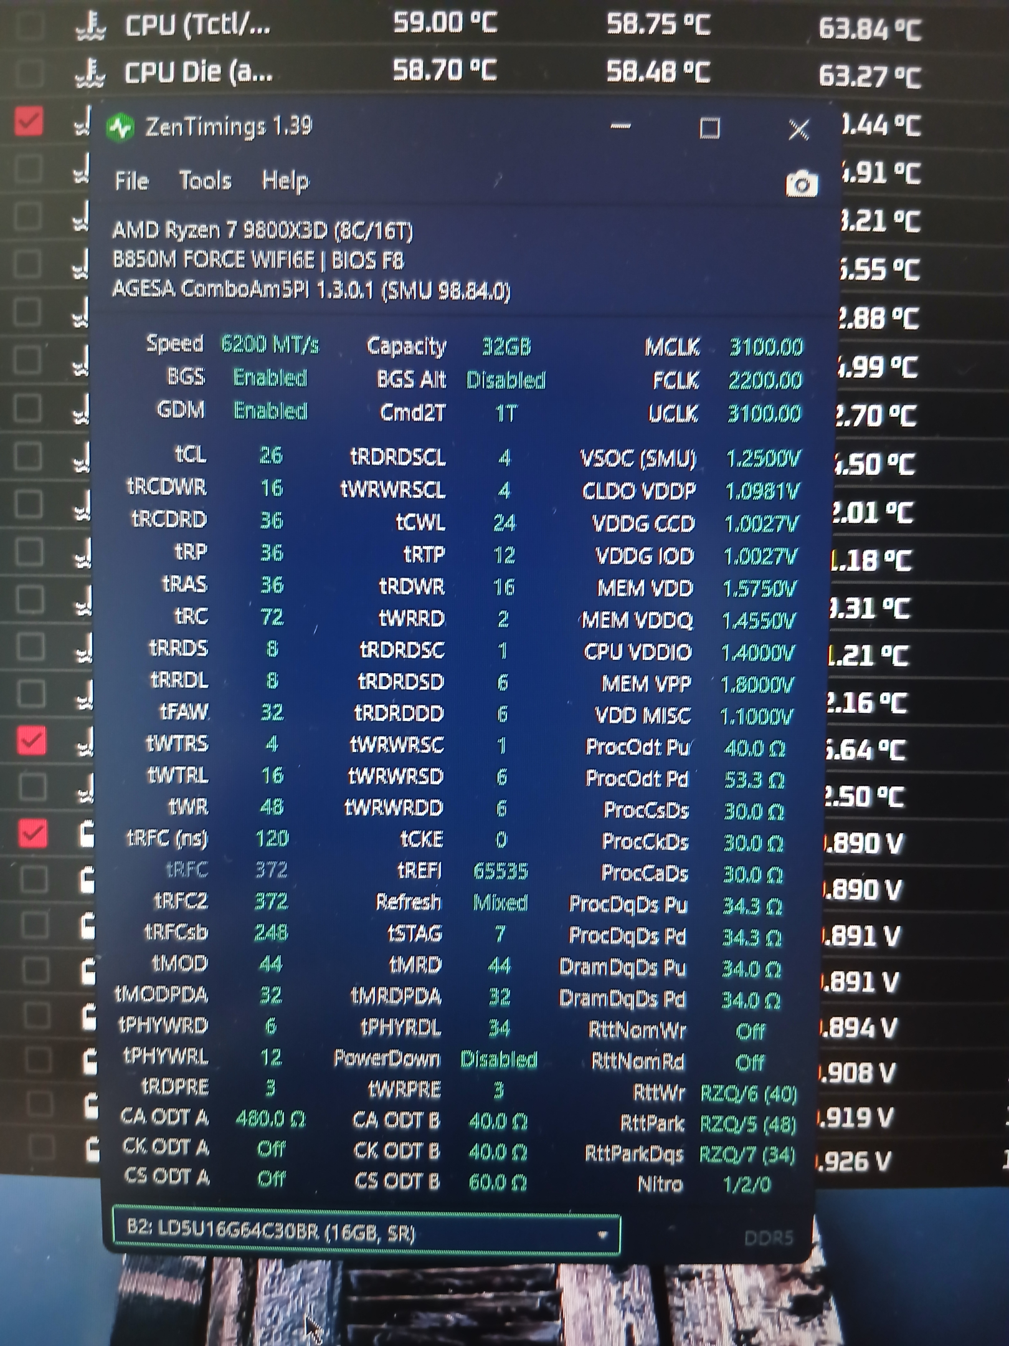This screenshot has height=1346, width=1009.
Task: Minimize the ZenTimings window
Action: pos(620,127)
